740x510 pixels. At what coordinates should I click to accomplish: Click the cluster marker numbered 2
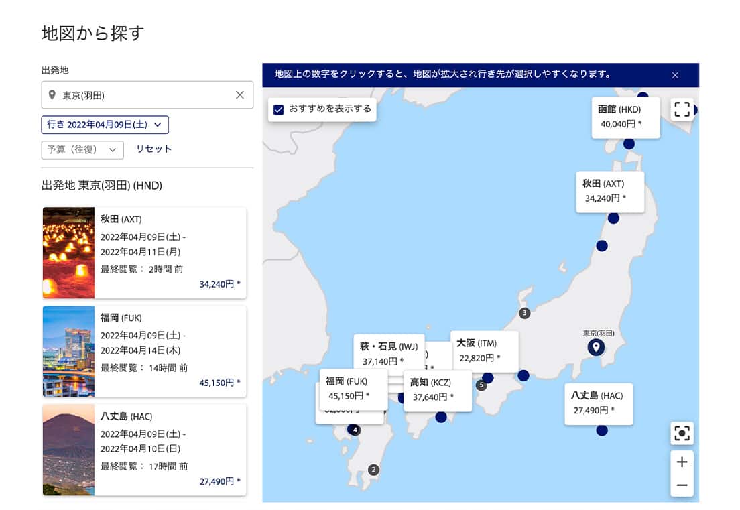pos(373,470)
